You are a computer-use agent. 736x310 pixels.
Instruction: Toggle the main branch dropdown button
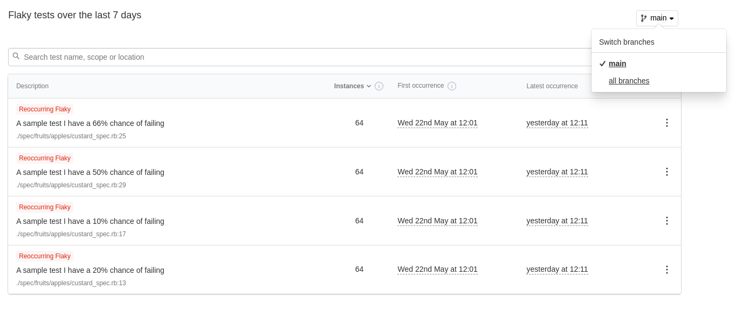coord(657,18)
